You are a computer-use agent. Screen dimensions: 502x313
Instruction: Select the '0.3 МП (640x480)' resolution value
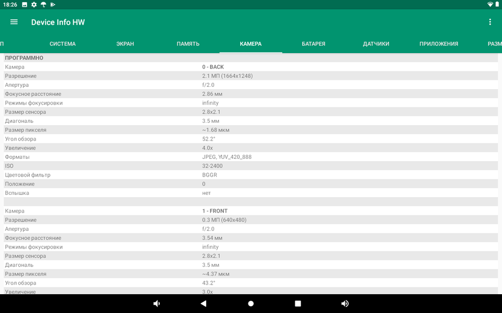click(224, 220)
